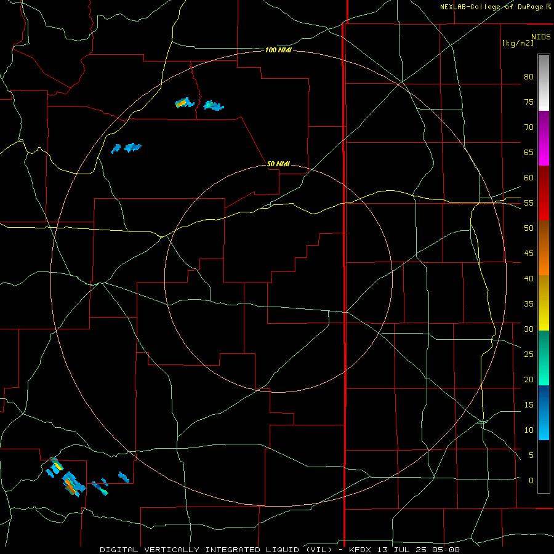The width and height of the screenshot is (554, 554).
Task: Click the 35 value on the scale
Action: click(x=529, y=304)
